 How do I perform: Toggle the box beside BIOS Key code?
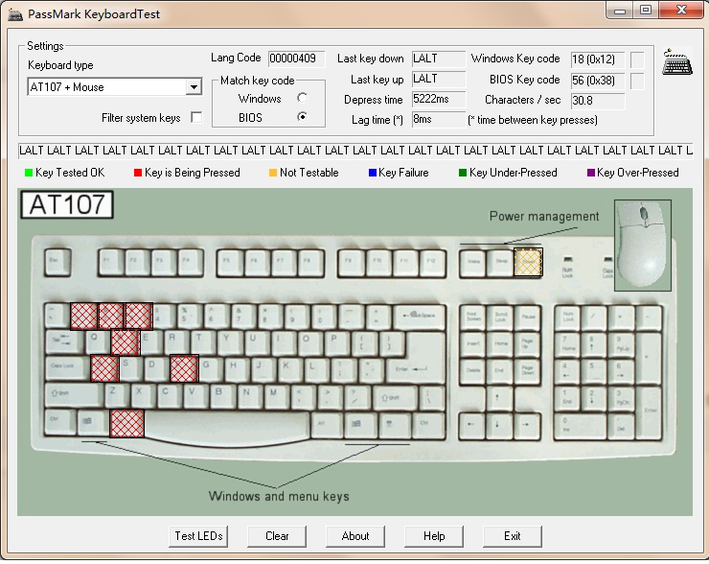point(637,81)
